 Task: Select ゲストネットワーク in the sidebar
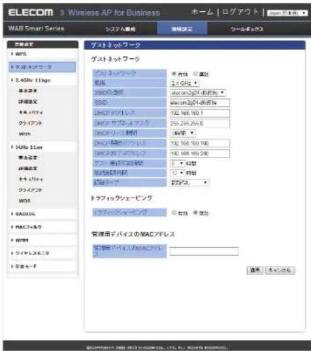point(42,67)
